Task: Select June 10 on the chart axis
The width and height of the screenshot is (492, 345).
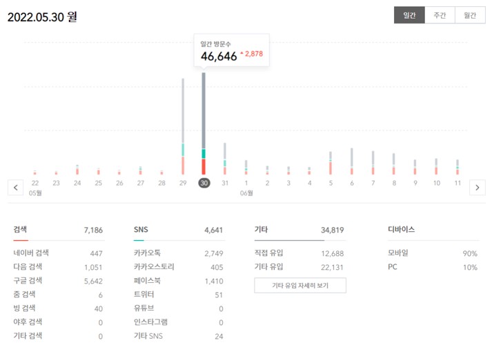Action: [x=437, y=183]
